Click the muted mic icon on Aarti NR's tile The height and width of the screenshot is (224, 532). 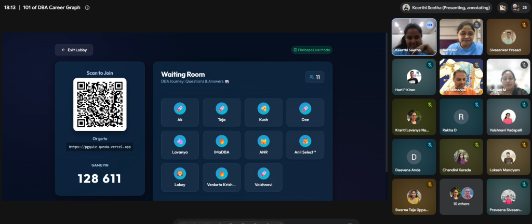click(477, 25)
